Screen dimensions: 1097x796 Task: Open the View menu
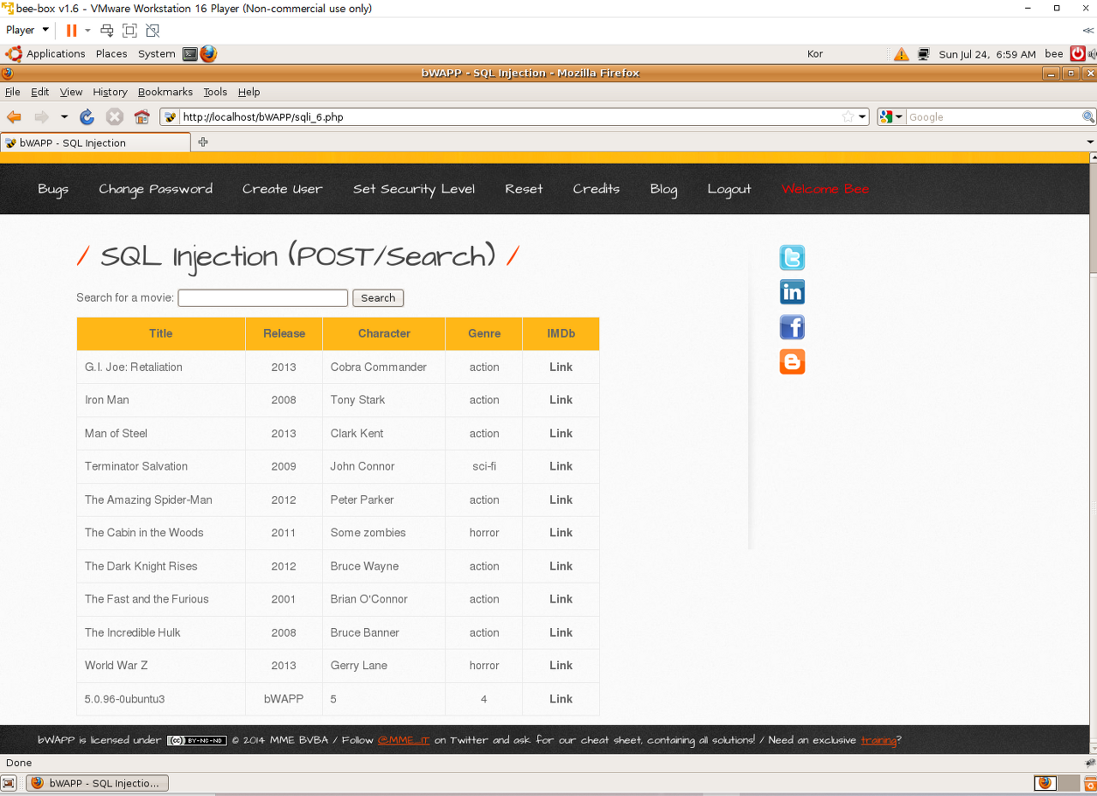coord(71,92)
